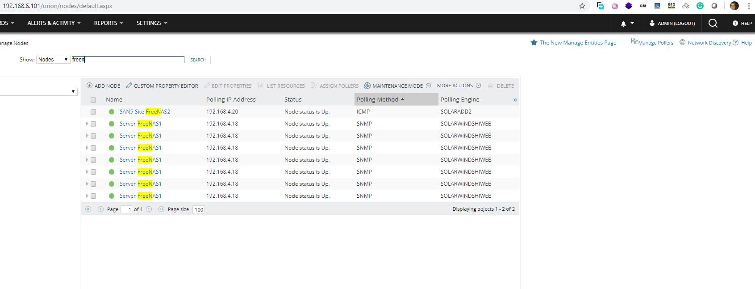Open the REPORTS menu
The width and height of the screenshot is (755, 289).
click(x=108, y=23)
